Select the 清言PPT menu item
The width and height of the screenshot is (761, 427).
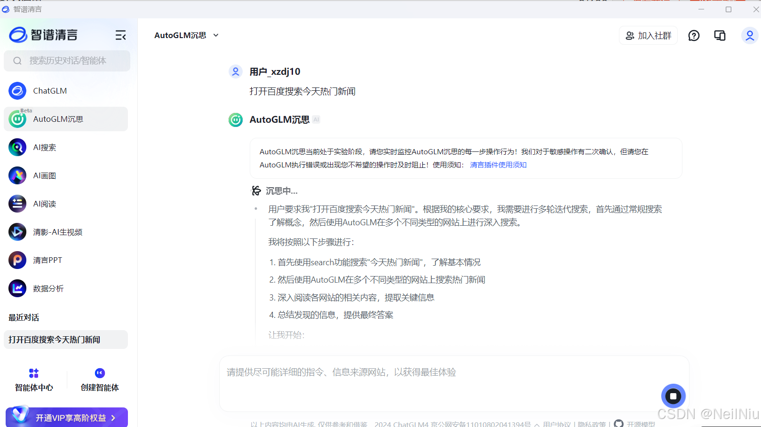coord(66,260)
